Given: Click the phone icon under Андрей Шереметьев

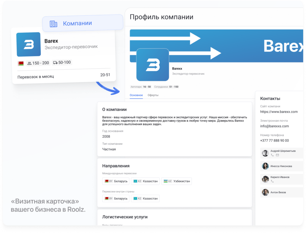Looking at the screenshot, I should (x=272, y=155).
